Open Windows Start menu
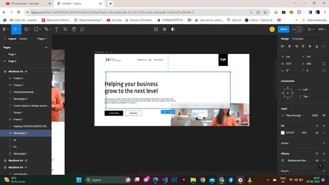This screenshot has height=185, width=329. 79,180
